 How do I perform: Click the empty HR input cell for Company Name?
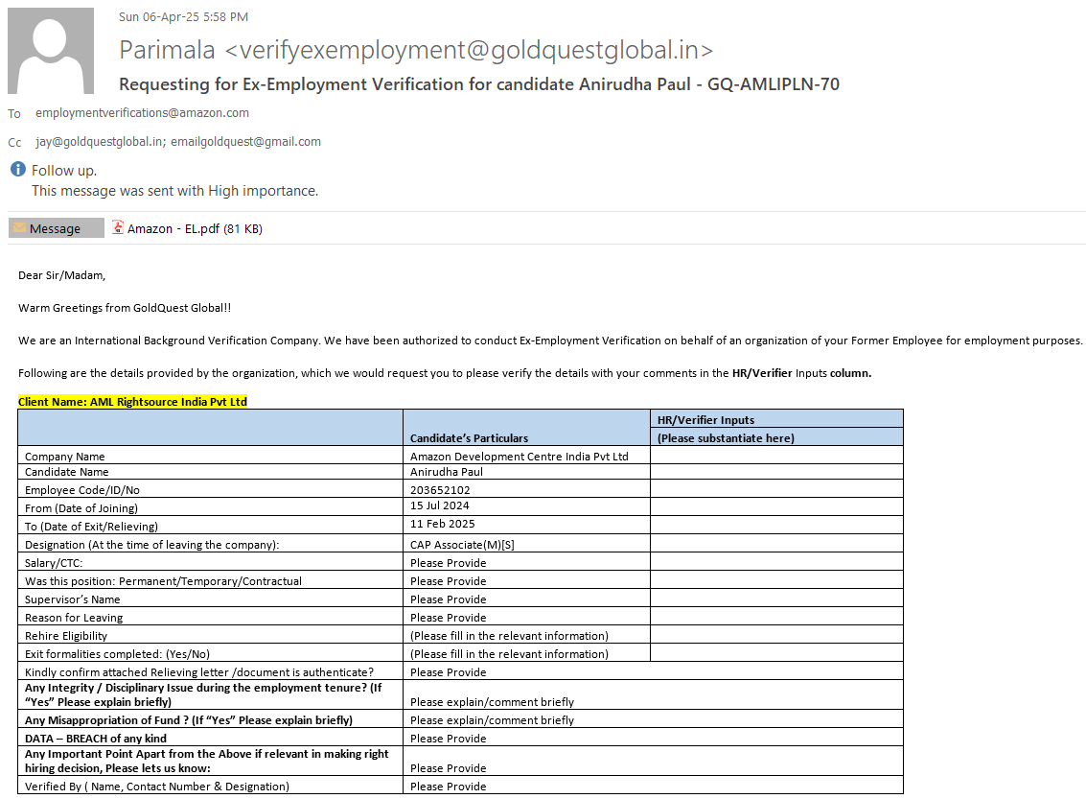(x=776, y=455)
